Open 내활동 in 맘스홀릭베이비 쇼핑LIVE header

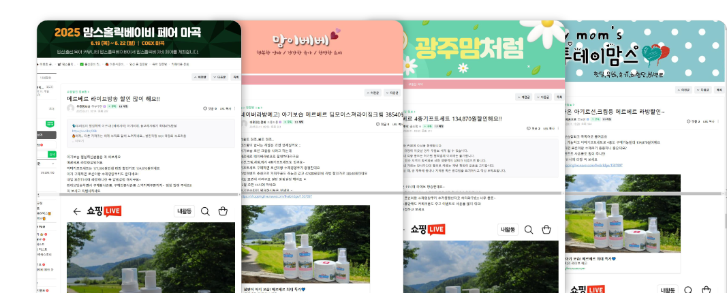click(x=185, y=211)
